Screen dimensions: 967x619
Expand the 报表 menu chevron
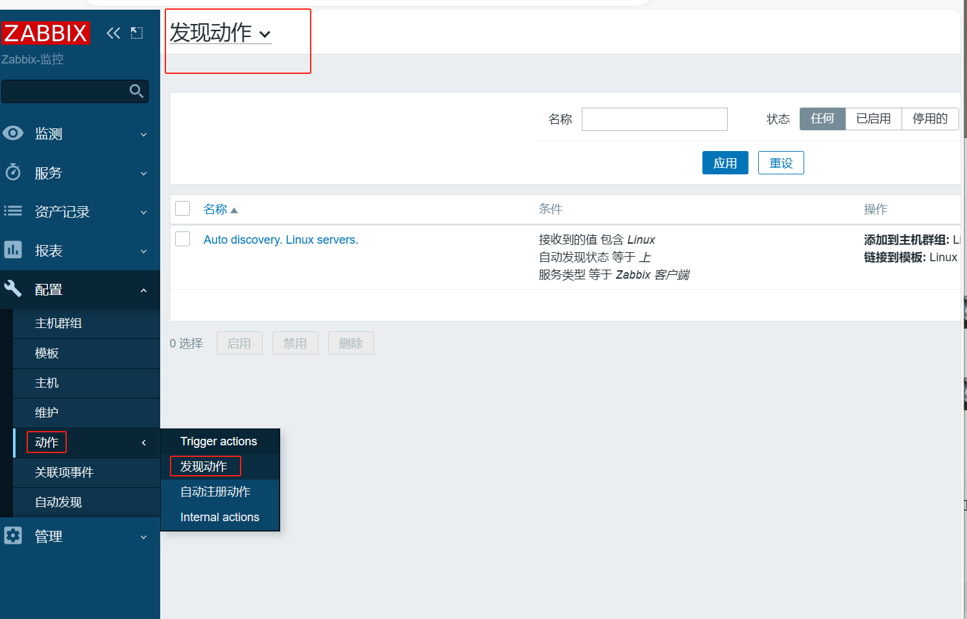tap(143, 251)
